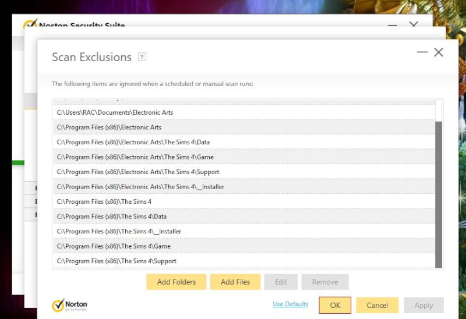
Task: Click the Use Defaults link
Action: (290, 304)
